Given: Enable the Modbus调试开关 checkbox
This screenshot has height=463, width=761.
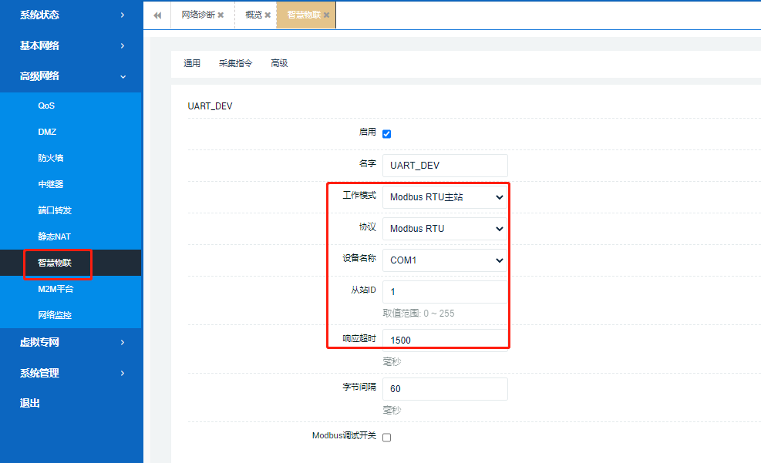Looking at the screenshot, I should click(387, 437).
